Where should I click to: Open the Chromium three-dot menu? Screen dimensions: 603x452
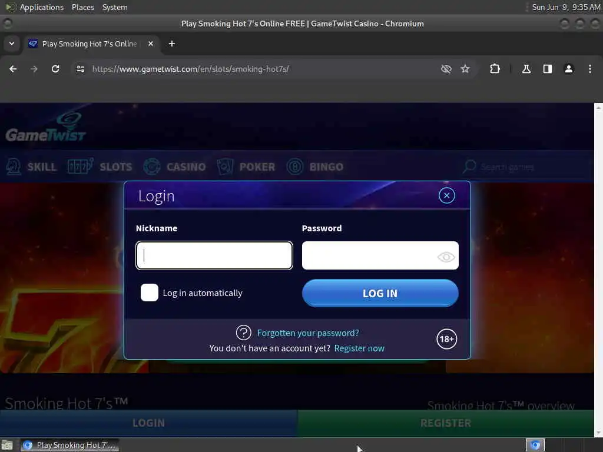click(589, 69)
